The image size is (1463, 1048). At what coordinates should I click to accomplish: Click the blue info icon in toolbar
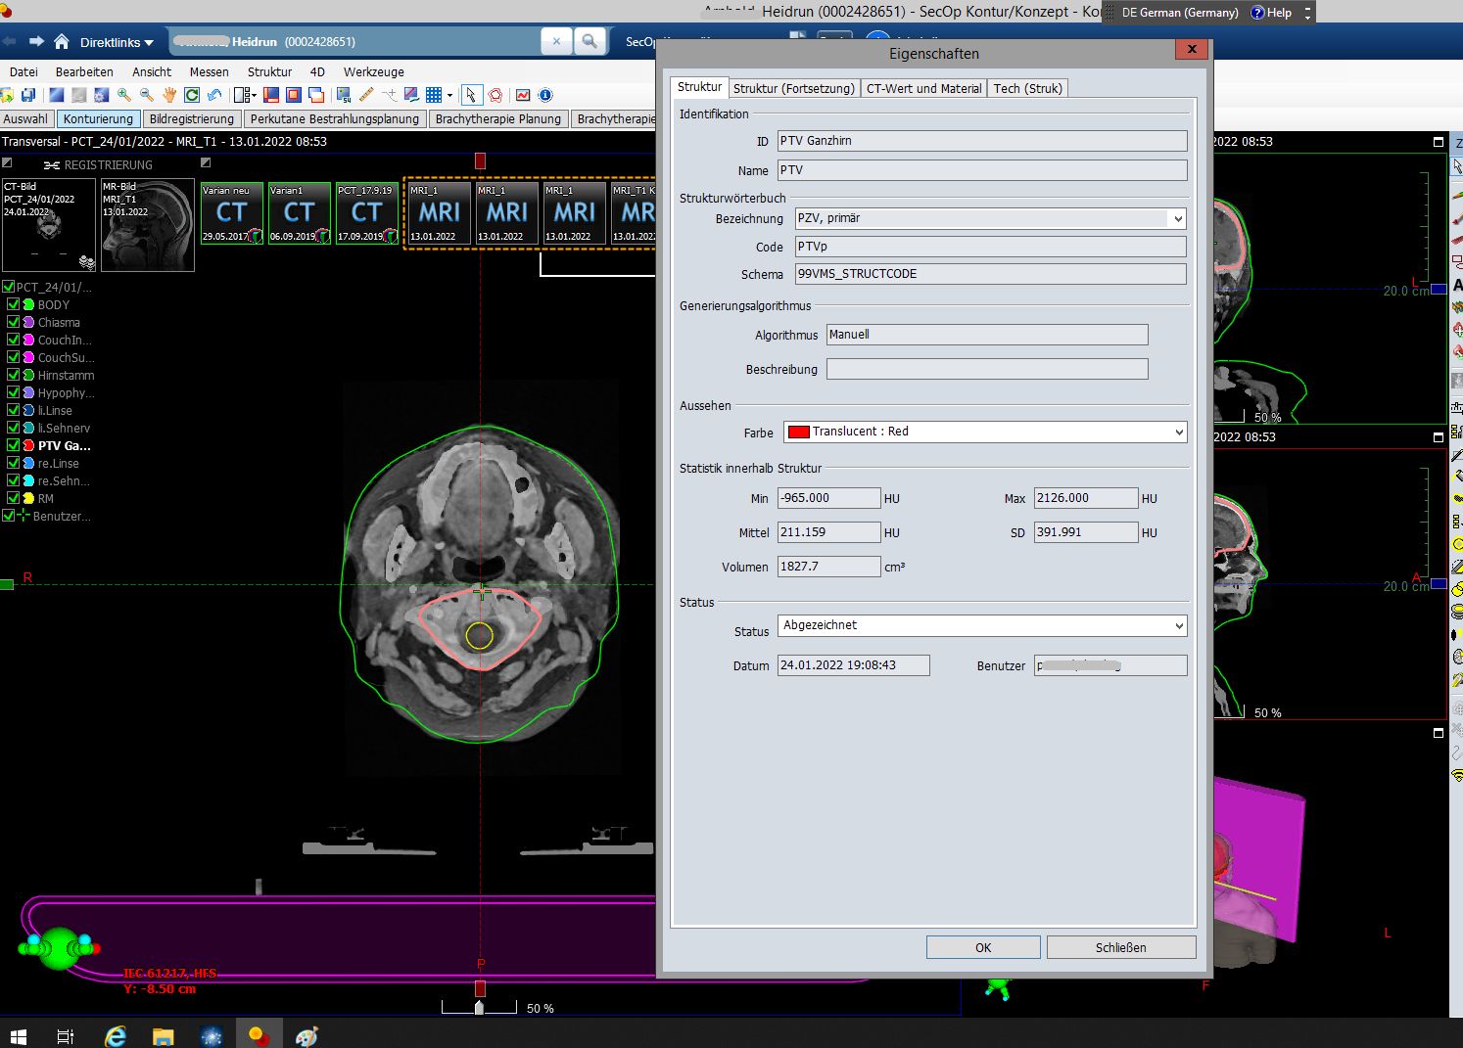click(545, 95)
